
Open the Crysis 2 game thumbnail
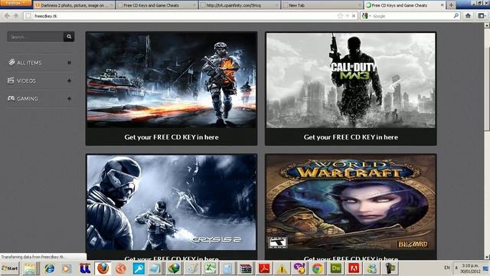(x=171, y=202)
